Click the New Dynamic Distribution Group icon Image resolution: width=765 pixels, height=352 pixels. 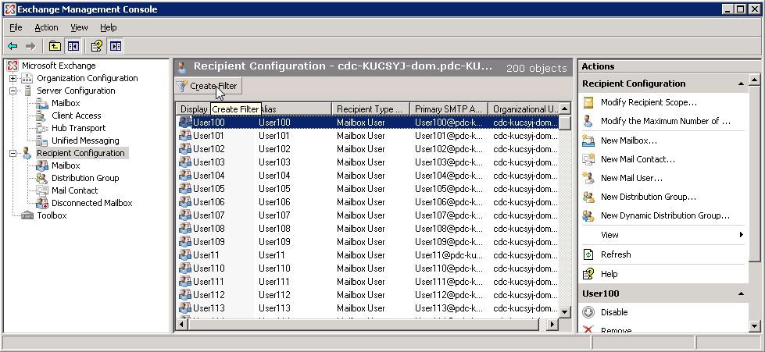[x=589, y=215]
